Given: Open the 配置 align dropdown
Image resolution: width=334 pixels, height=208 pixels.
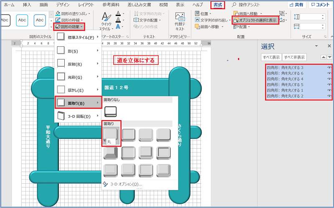Looking at the screenshot, I should tap(242, 27).
